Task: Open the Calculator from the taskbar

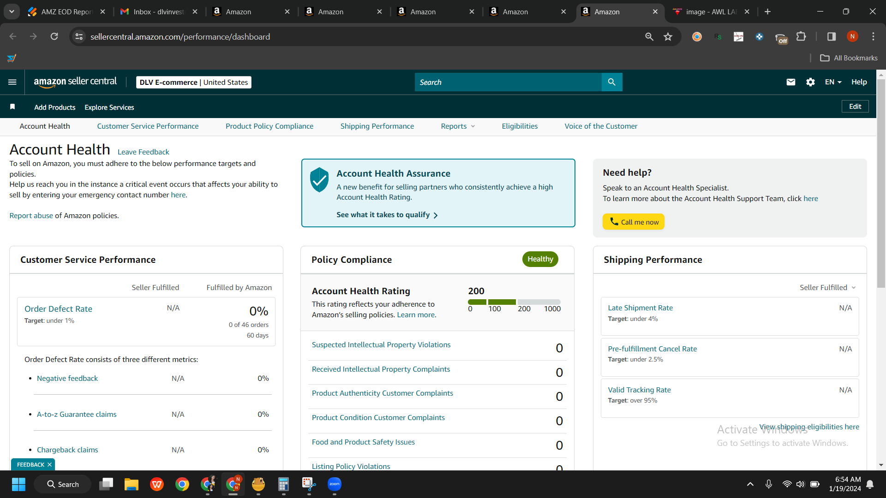Action: (x=283, y=484)
